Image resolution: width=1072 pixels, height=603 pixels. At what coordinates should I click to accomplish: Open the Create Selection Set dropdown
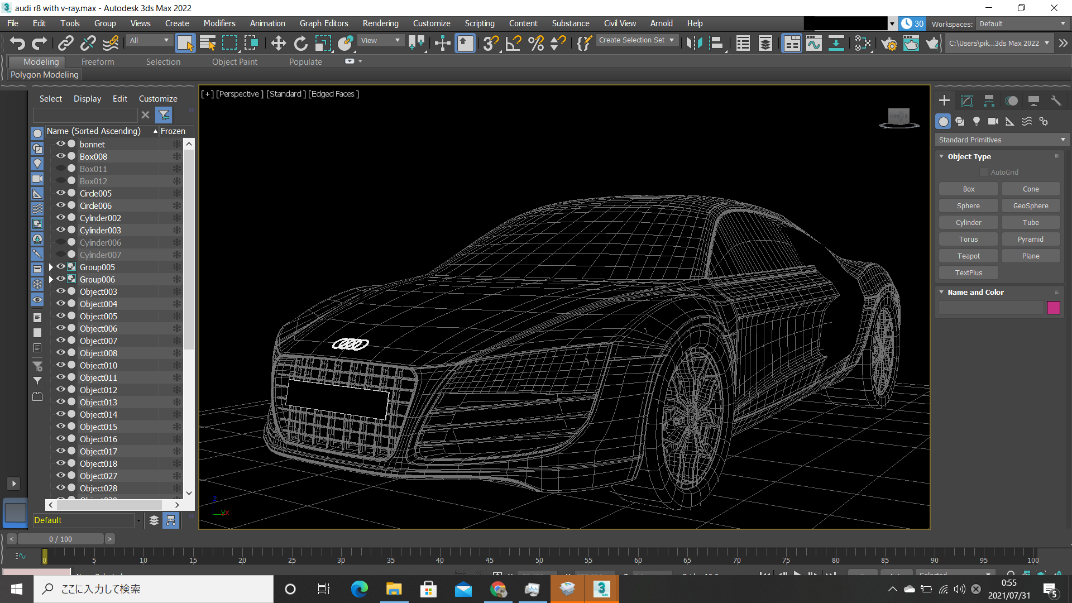click(636, 40)
